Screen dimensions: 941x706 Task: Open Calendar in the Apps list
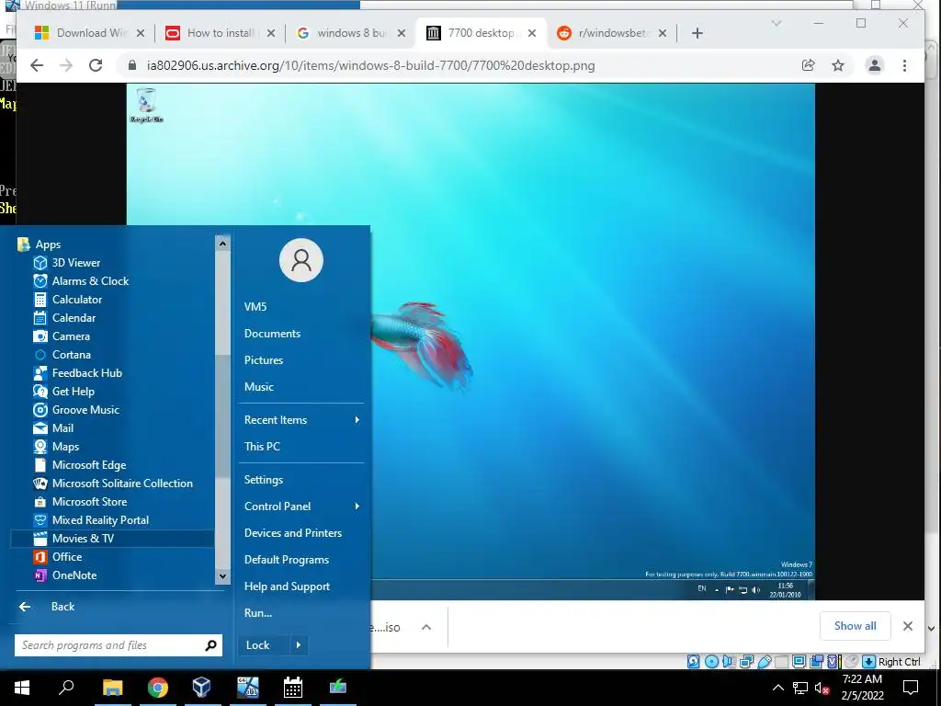[112, 318]
